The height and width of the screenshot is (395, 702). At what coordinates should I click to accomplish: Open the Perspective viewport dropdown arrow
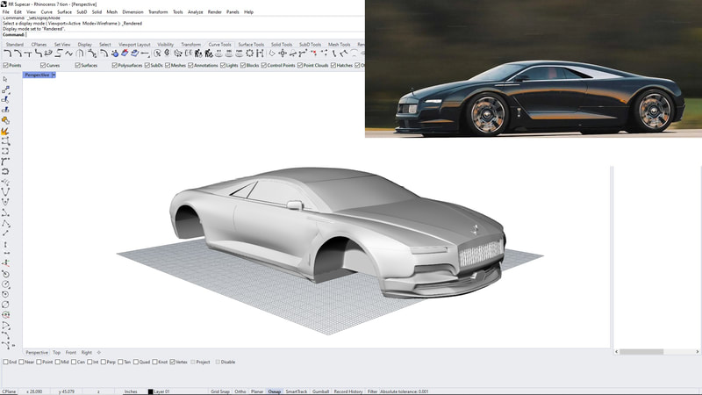pyautogui.click(x=54, y=75)
